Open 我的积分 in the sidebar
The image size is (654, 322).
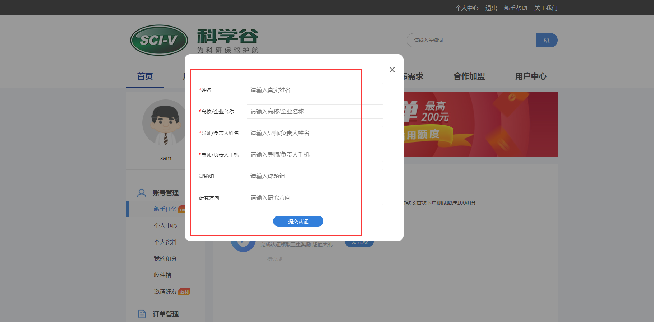click(x=165, y=259)
